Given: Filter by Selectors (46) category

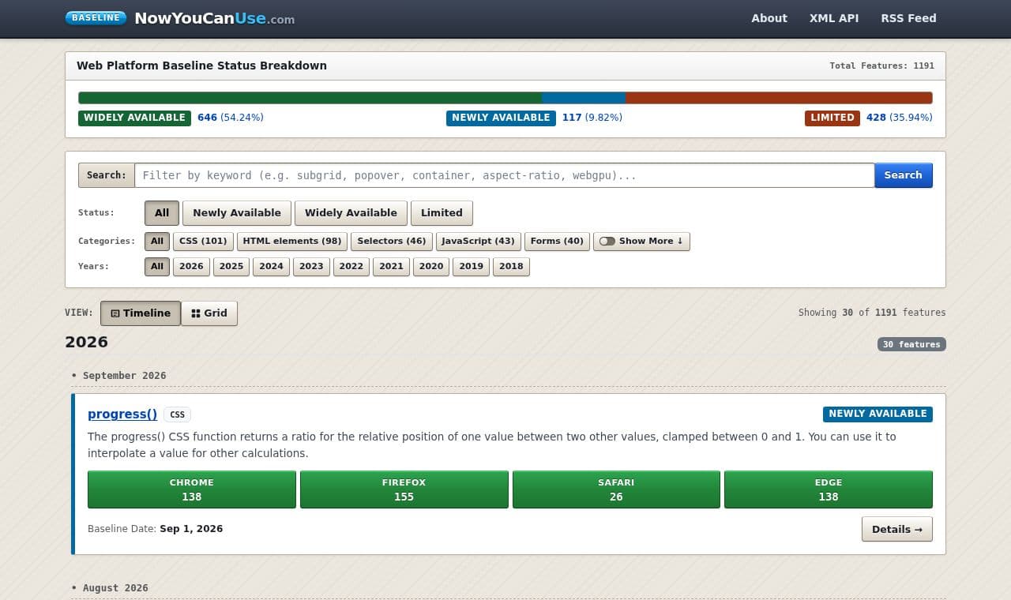Looking at the screenshot, I should pyautogui.click(x=392, y=241).
